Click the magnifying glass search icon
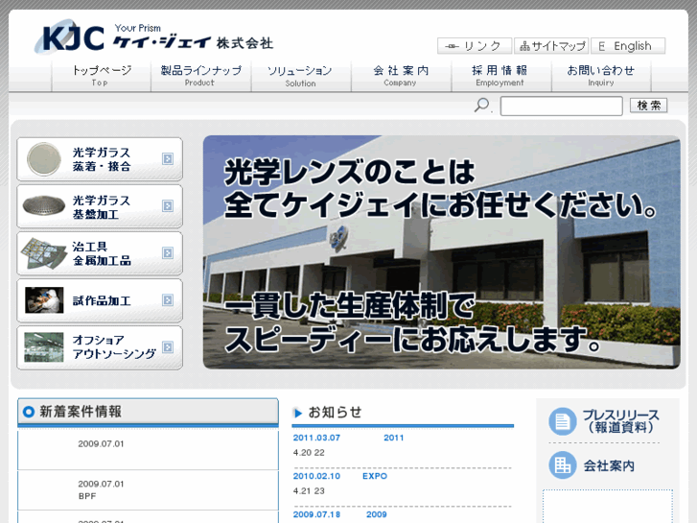The width and height of the screenshot is (697, 523). pos(482,106)
